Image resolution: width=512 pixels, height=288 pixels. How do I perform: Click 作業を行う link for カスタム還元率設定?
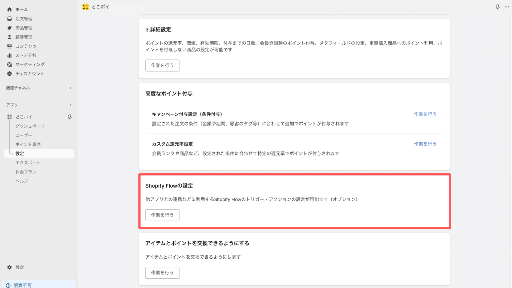(x=425, y=144)
